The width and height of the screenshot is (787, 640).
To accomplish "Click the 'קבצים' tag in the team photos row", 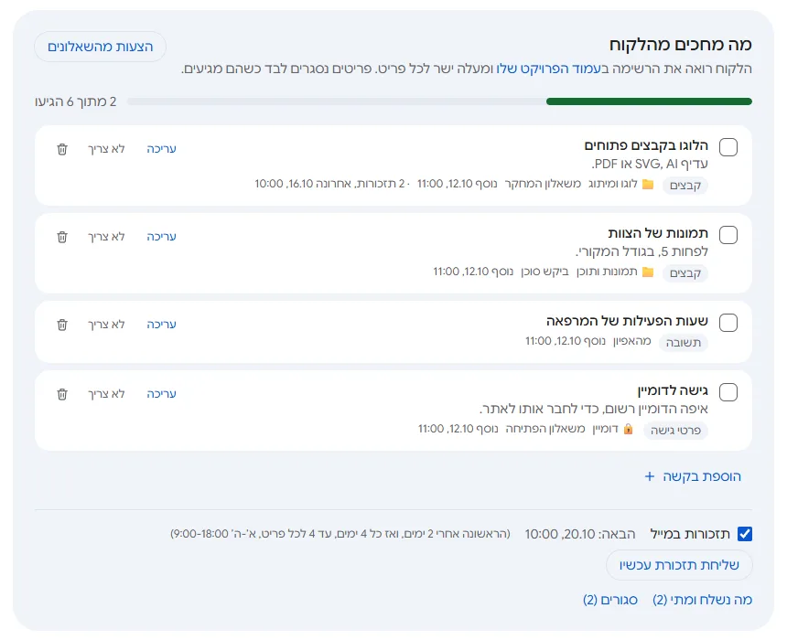I will click(685, 273).
